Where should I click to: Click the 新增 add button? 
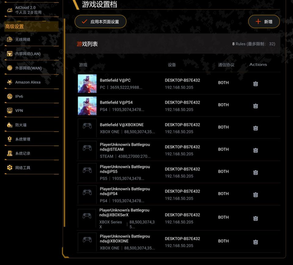(x=264, y=22)
